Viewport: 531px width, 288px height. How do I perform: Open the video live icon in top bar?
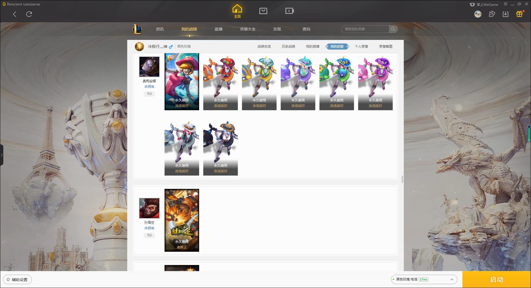tap(290, 11)
